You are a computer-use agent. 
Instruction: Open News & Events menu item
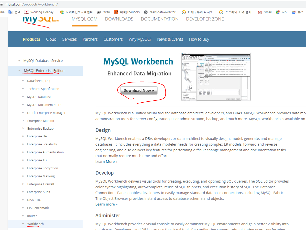coord(170,39)
